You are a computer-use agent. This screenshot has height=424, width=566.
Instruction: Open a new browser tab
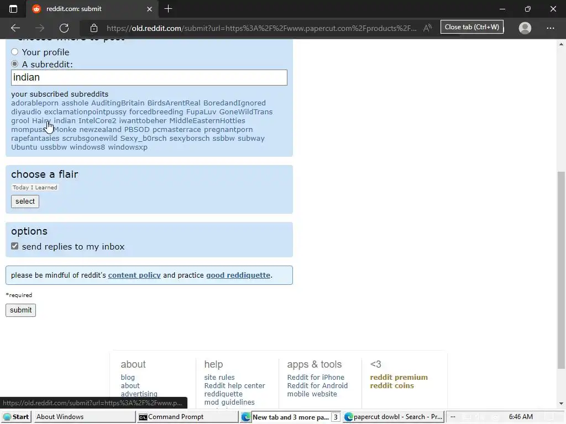click(168, 9)
